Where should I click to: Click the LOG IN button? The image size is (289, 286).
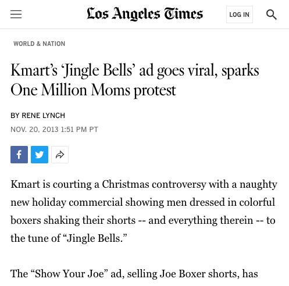point(240,15)
